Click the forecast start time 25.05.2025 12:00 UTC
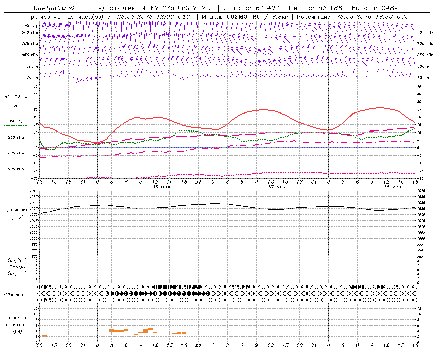Screen dimensions: 435x348 (x=154, y=17)
